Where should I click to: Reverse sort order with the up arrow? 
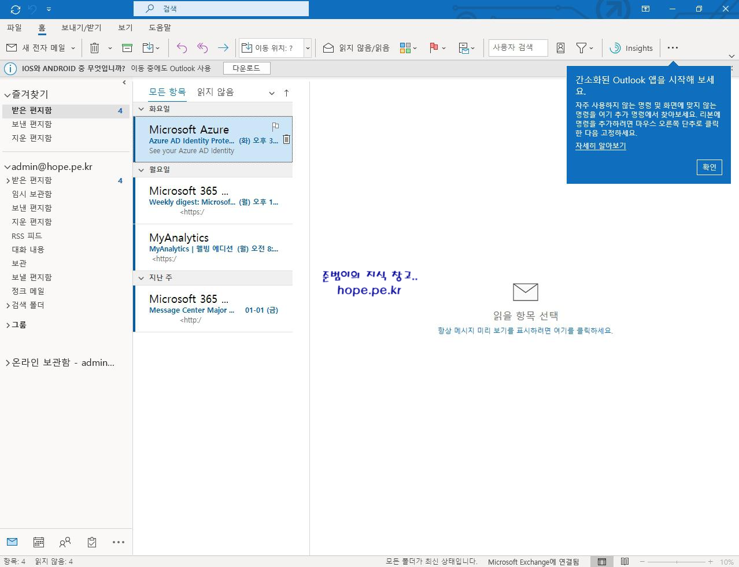pyautogui.click(x=286, y=93)
